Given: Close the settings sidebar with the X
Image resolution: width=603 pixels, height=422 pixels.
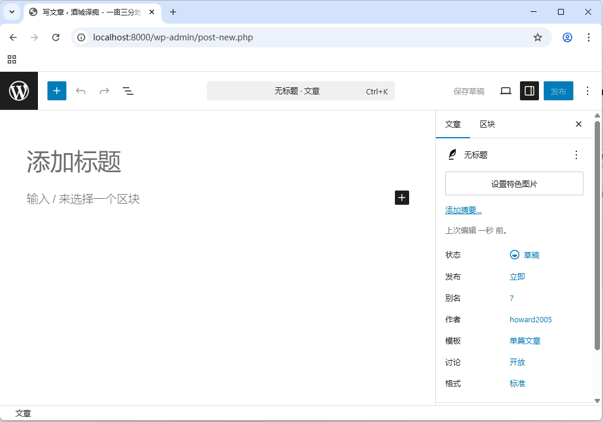Looking at the screenshot, I should (578, 124).
